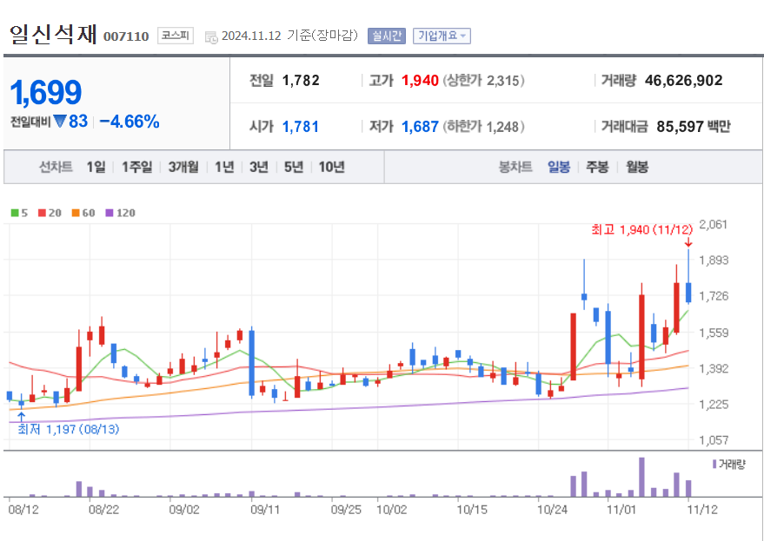
Task: Click the 최고 1,940 (11/12) chart label
Action: coord(641,229)
